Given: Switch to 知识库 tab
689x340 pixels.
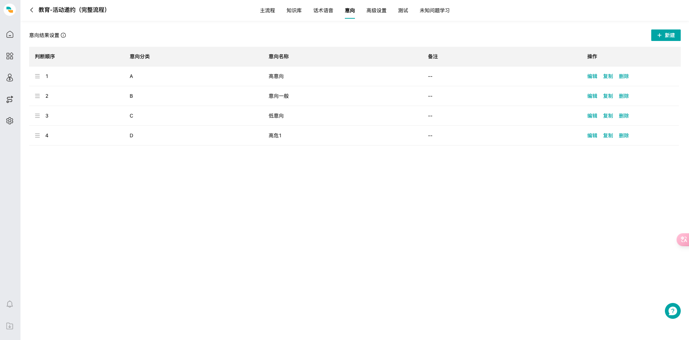Looking at the screenshot, I should pyautogui.click(x=294, y=10).
